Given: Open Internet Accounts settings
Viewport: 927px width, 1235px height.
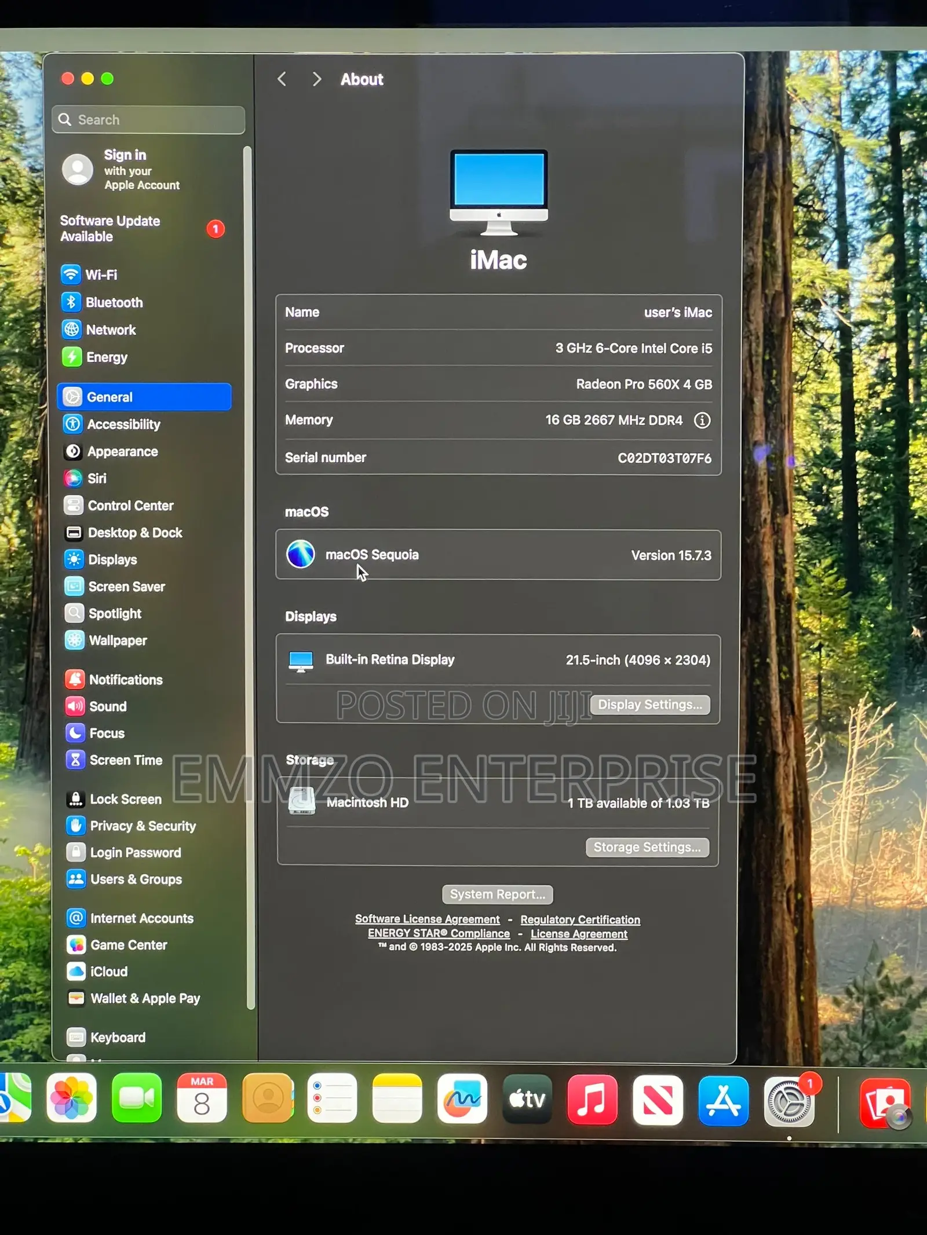Looking at the screenshot, I should tap(130, 918).
